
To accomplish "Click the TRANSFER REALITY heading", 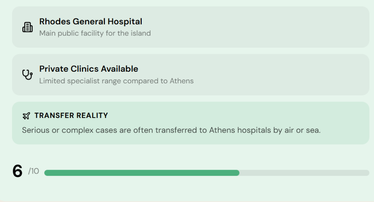I will pyautogui.click(x=71, y=116).
